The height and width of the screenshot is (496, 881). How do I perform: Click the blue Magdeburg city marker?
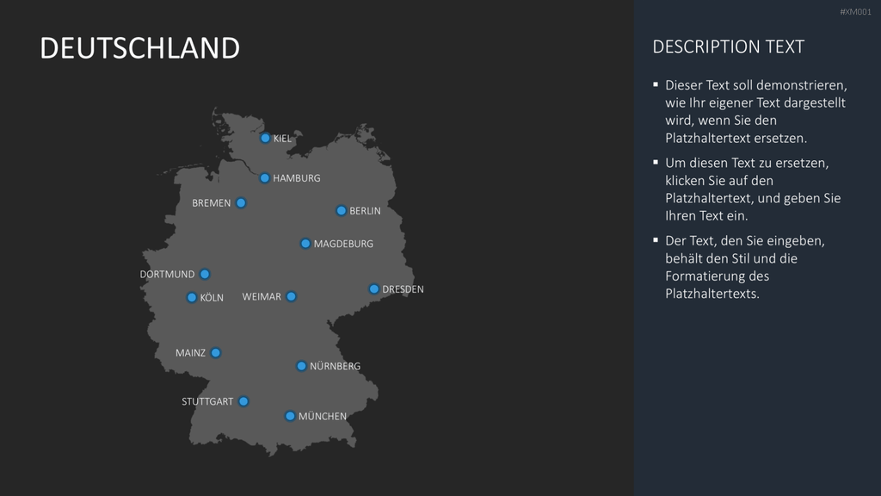point(305,244)
